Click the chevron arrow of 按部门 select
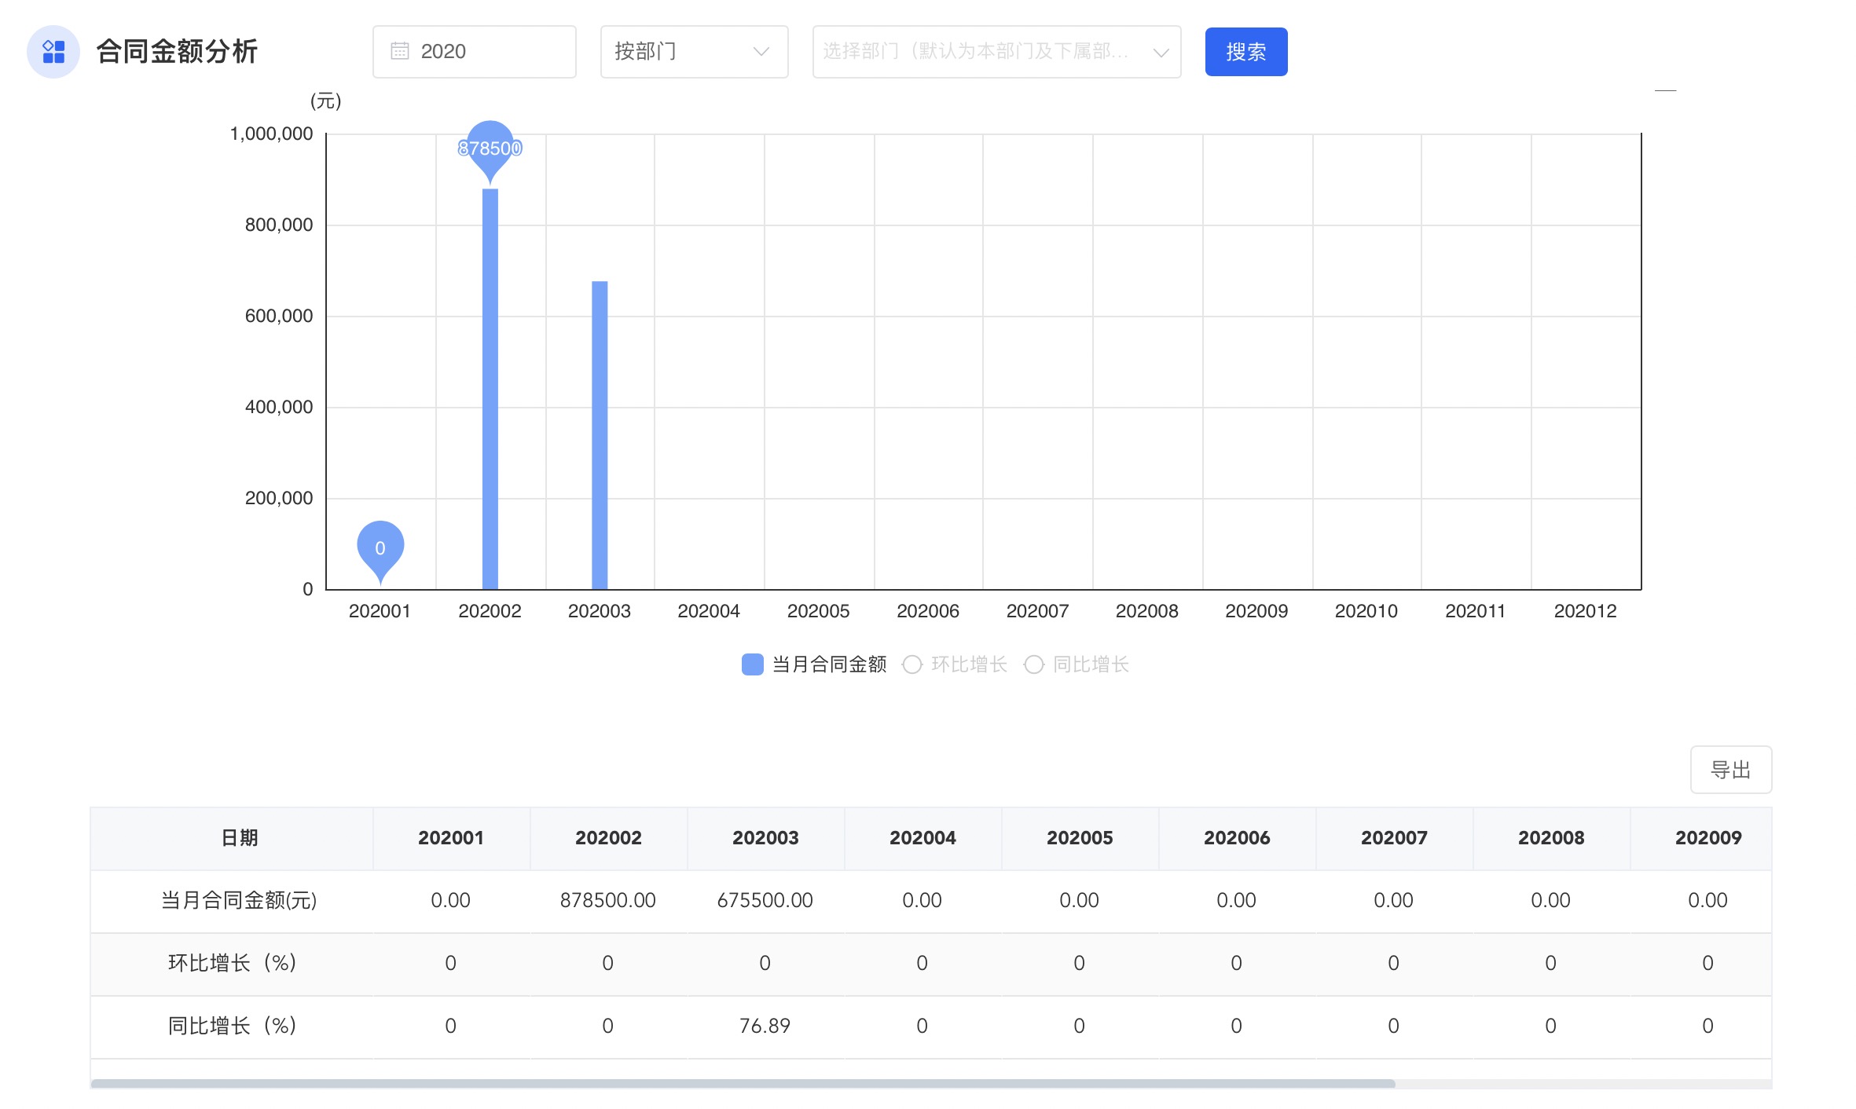 coord(761,52)
